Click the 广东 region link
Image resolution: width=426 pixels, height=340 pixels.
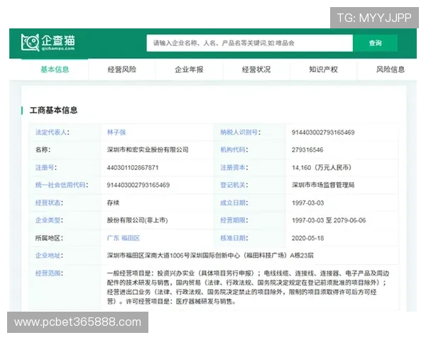[113, 238]
